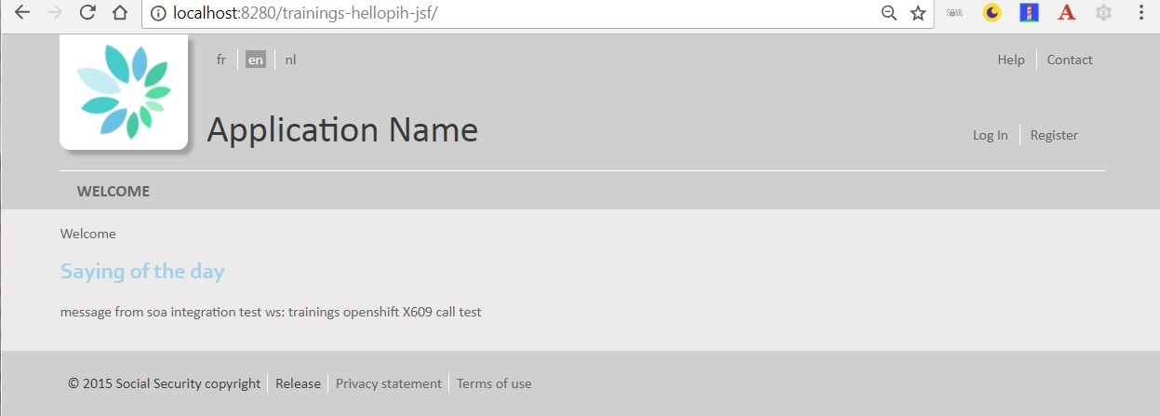Click the 2015 Social Security copyright text
Viewport: 1160px width, 416px height.
(x=165, y=383)
